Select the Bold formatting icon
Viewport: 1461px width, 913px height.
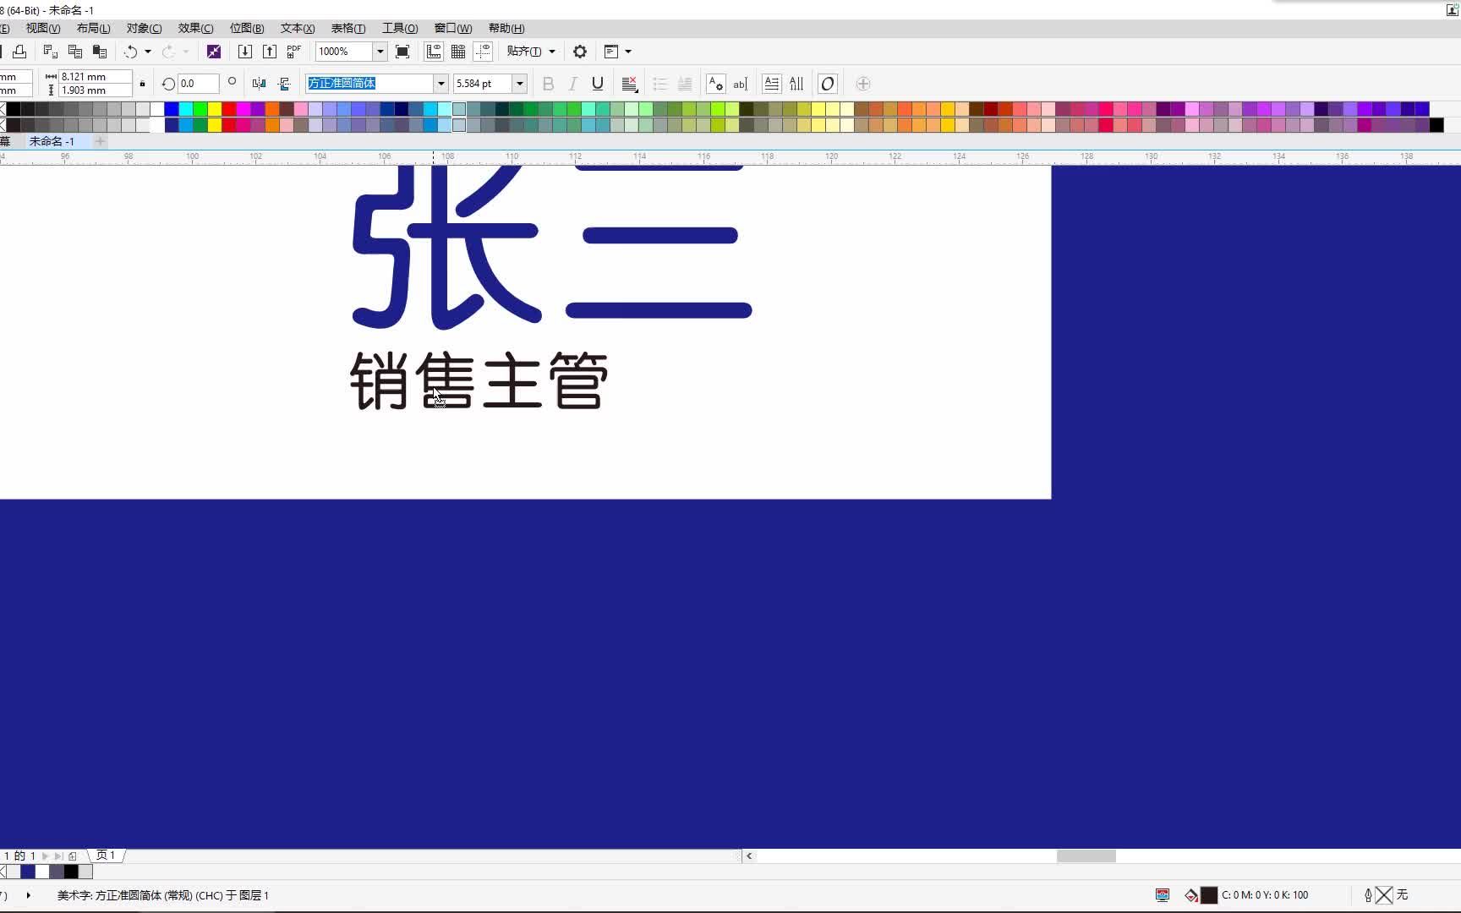tap(548, 84)
